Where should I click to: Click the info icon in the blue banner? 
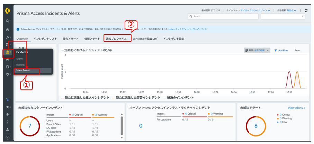[x=18, y=29]
